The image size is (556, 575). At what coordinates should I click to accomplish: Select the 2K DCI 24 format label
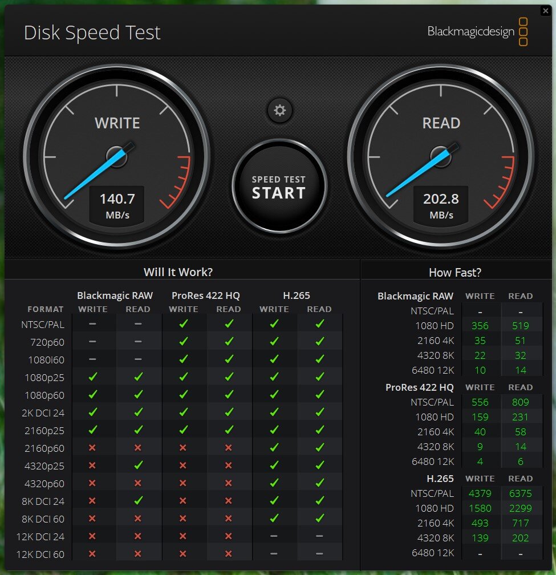(43, 413)
